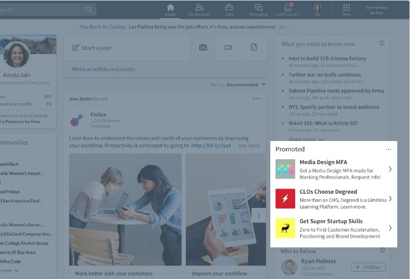410x279 pixels.
Task: Open the ad options dots next to Ad
Action: pyautogui.click(x=288, y=27)
